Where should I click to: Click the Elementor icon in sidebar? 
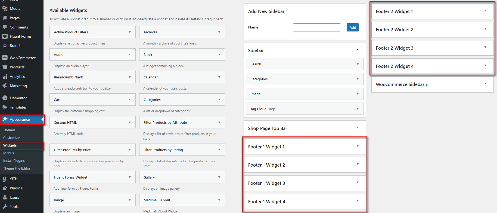pos(5,98)
